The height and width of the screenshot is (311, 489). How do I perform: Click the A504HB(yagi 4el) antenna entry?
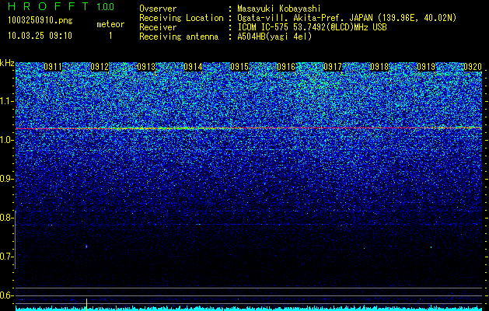pos(274,37)
